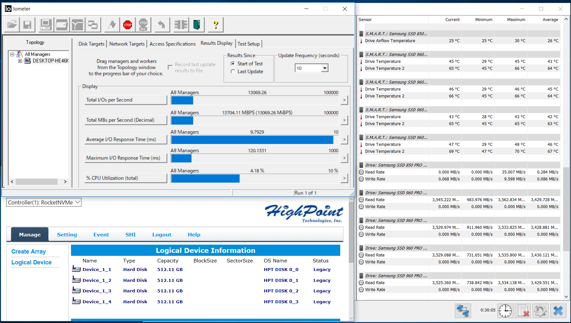Open arrow next to Maximum I/O Response Time bar
Viewport: 571px width, 323px height.
pos(344,158)
